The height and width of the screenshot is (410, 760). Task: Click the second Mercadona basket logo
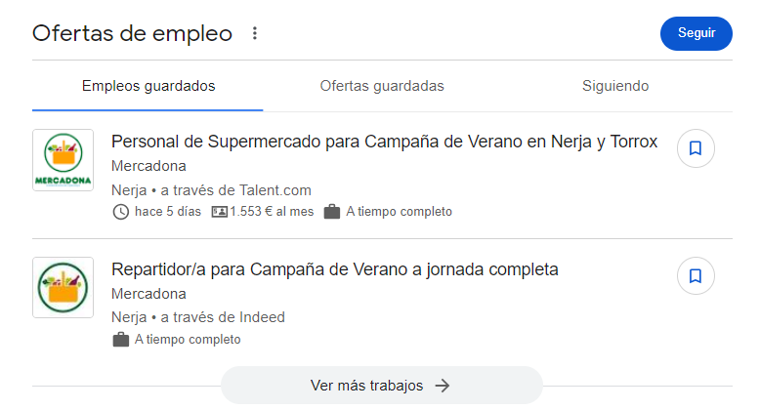point(63,287)
